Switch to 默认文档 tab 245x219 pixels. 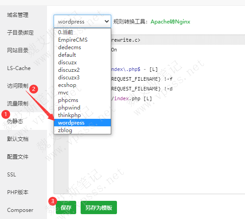tap(23, 139)
